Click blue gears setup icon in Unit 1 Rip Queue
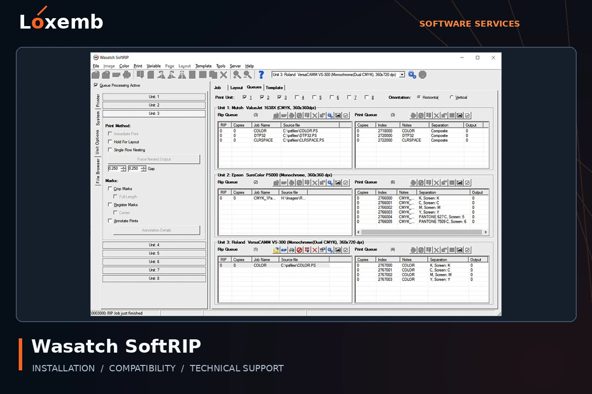The height and width of the screenshot is (394, 592). 330,115
